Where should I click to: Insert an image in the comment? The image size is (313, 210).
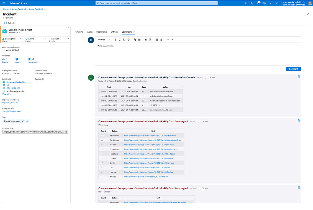[x=139, y=40]
